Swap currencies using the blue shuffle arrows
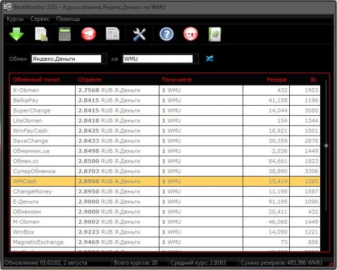337x270 pixels. click(x=210, y=58)
